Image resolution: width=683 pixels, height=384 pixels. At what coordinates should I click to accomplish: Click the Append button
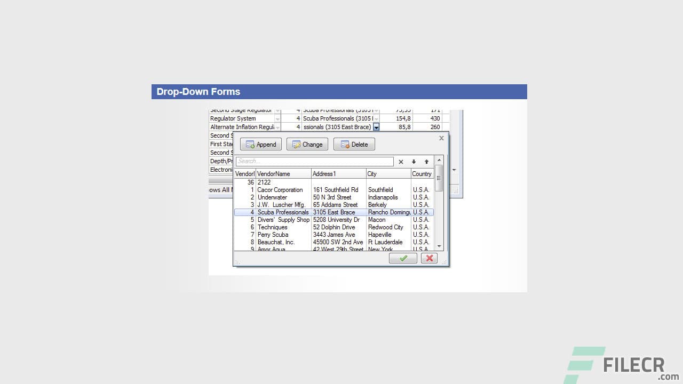click(x=260, y=144)
